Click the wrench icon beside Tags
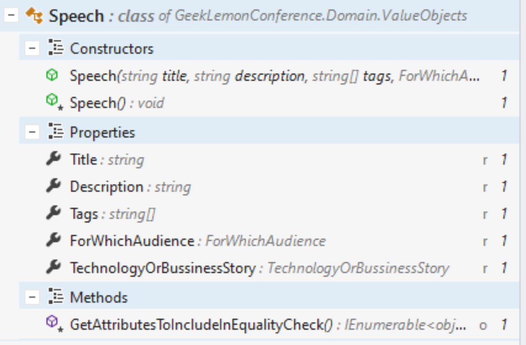The width and height of the screenshot is (526, 345). click(53, 213)
